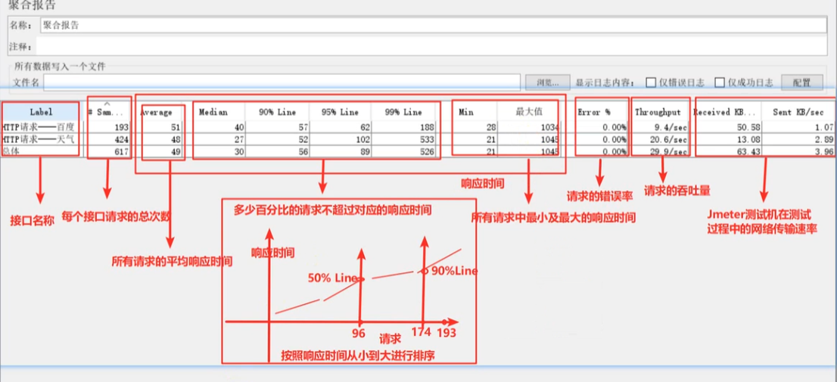The image size is (837, 382).
Task: Sort by the Sent KB/sec column header
Action: click(798, 113)
